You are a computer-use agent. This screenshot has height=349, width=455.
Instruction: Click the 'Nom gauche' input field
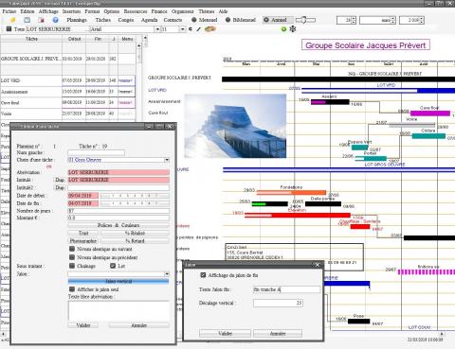[x=97, y=152]
